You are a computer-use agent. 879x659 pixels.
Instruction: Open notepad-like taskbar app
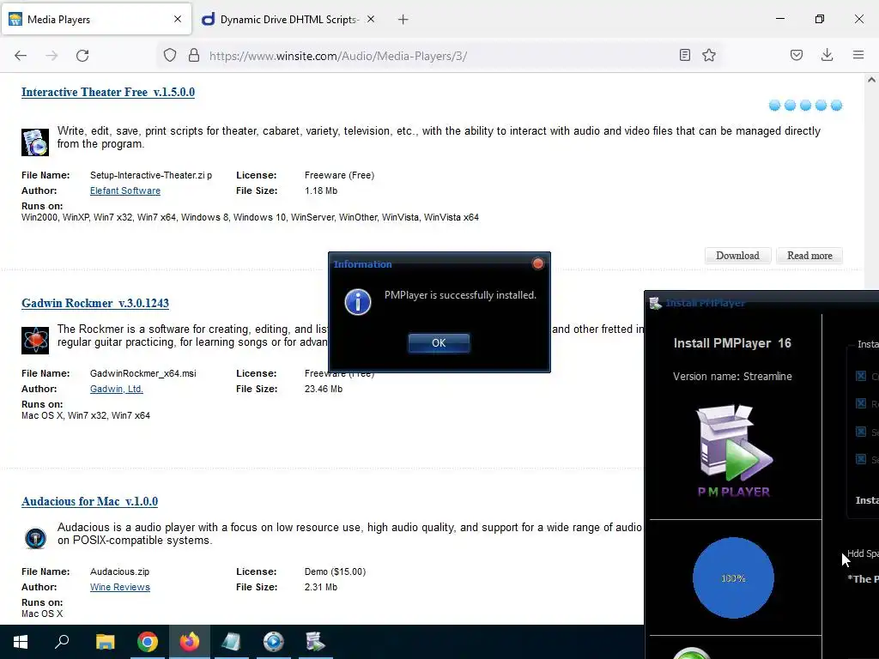pyautogui.click(x=232, y=642)
